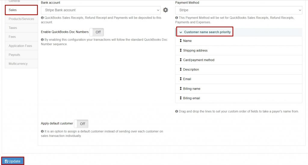Open the Payment Method Stripe dropdown
Screen dimensions: 308x165
tap(239, 10)
